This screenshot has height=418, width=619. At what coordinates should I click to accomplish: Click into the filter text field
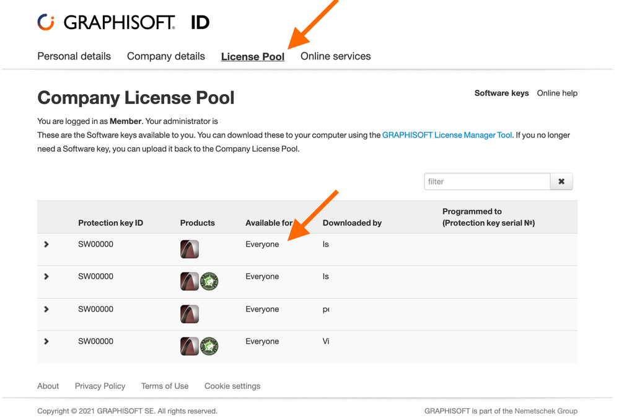(487, 181)
